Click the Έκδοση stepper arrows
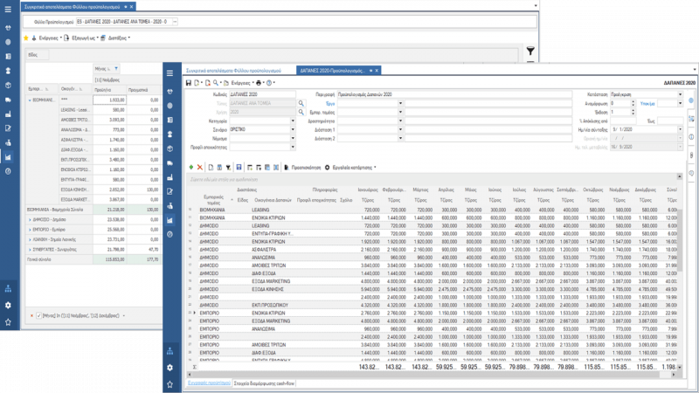The image size is (699, 393). click(x=633, y=113)
